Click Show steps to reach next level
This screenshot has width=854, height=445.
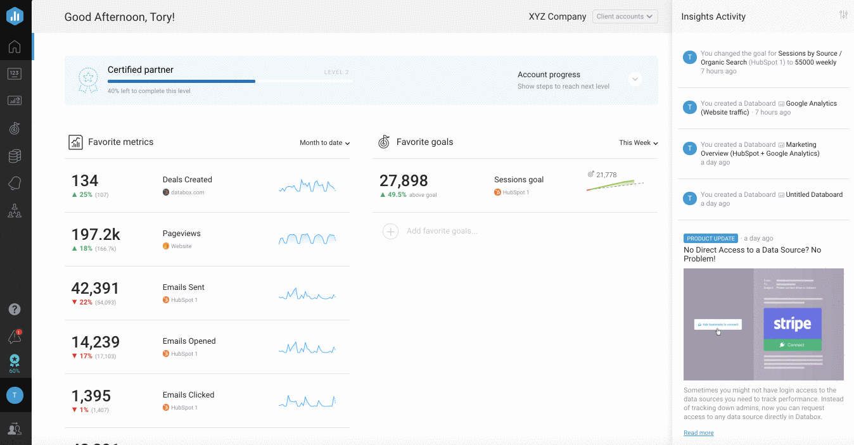(563, 87)
